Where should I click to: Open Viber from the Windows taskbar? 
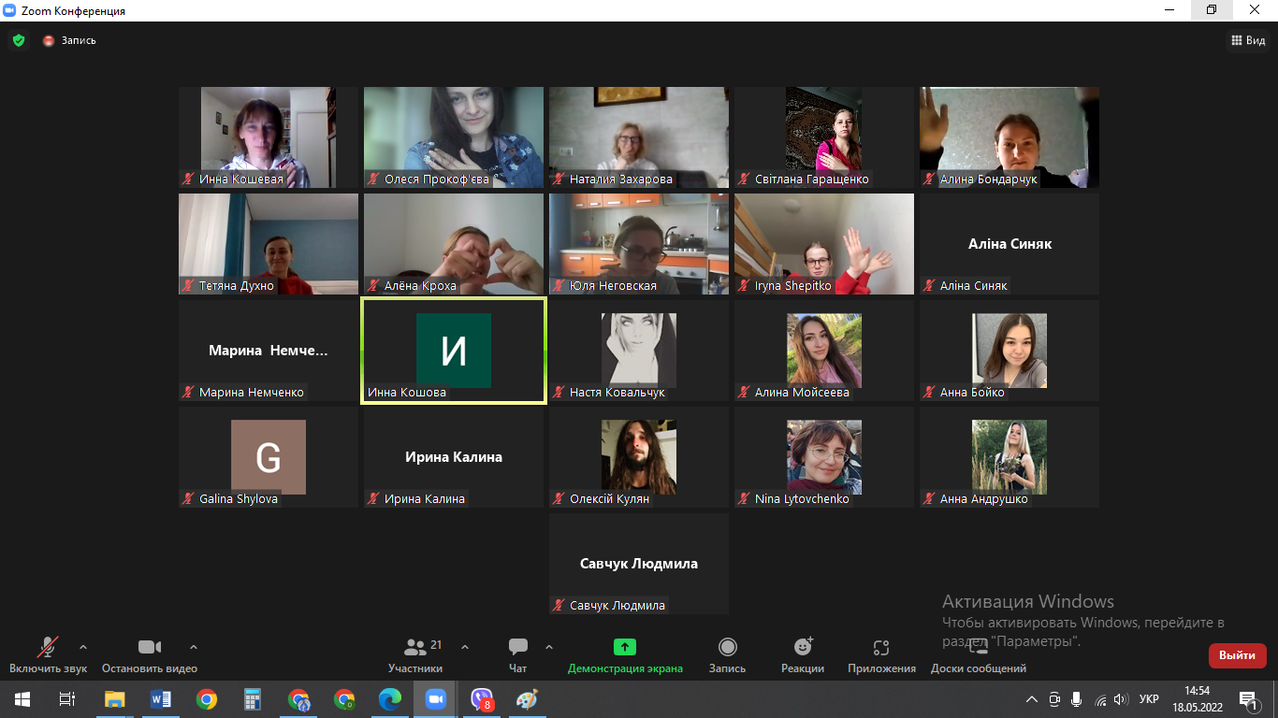(x=482, y=699)
